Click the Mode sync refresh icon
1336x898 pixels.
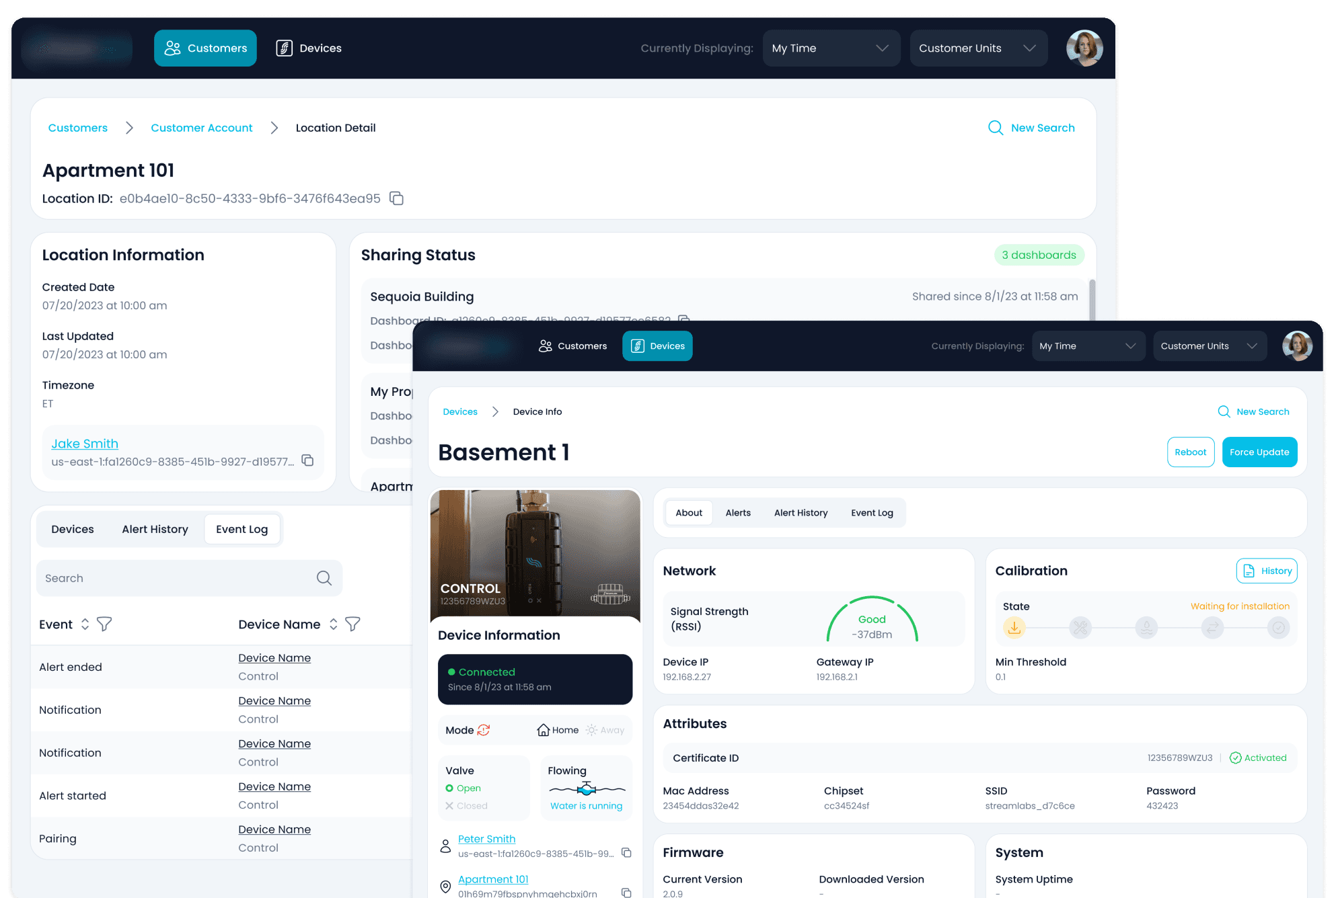pyautogui.click(x=484, y=730)
